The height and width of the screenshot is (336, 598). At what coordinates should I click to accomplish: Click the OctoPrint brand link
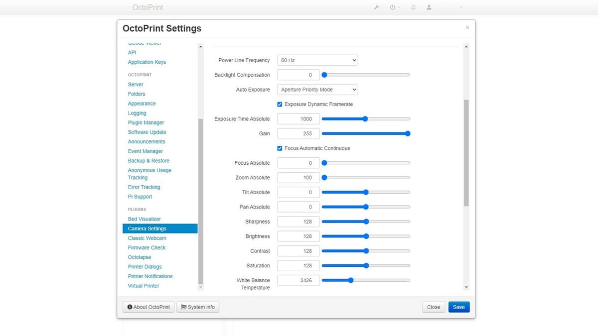click(x=148, y=7)
